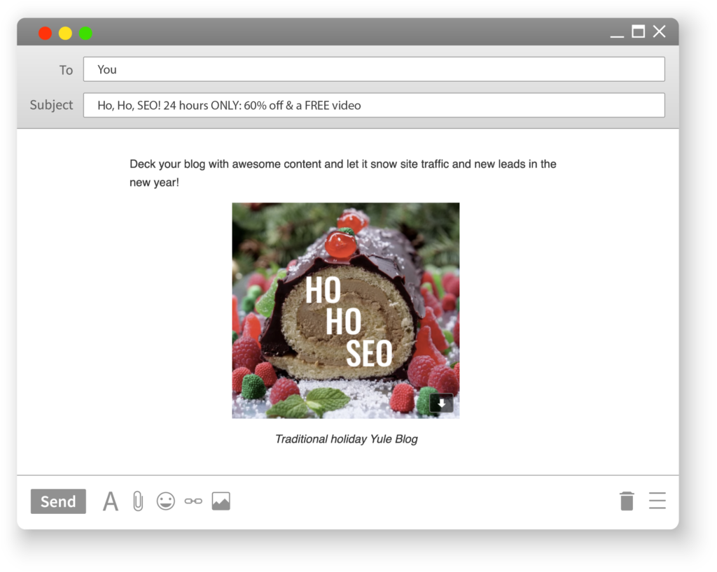This screenshot has width=717, height=572.
Task: Insert a picture using the image icon
Action: [x=221, y=501]
